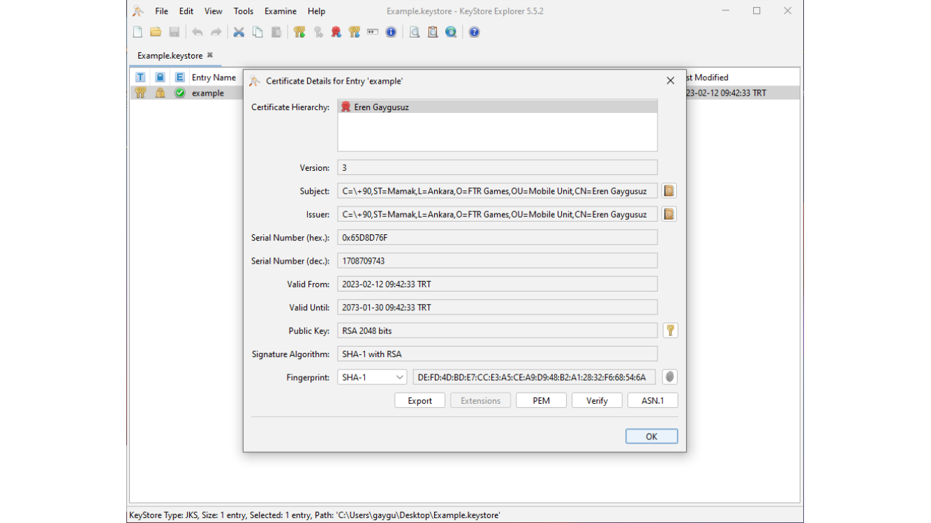Click the Valid Until date field
The image size is (931, 523).
pyautogui.click(x=498, y=308)
